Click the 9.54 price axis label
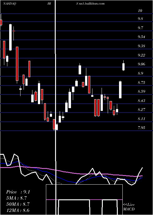 pyautogui.click(x=141, y=37)
